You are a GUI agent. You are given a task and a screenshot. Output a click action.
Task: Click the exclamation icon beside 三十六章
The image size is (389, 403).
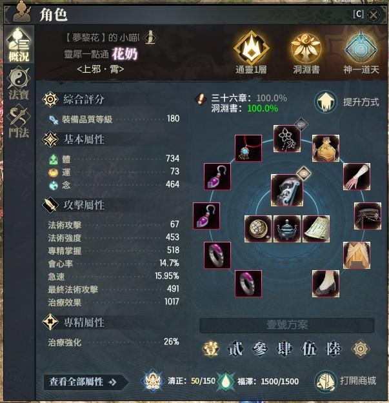coord(201,99)
